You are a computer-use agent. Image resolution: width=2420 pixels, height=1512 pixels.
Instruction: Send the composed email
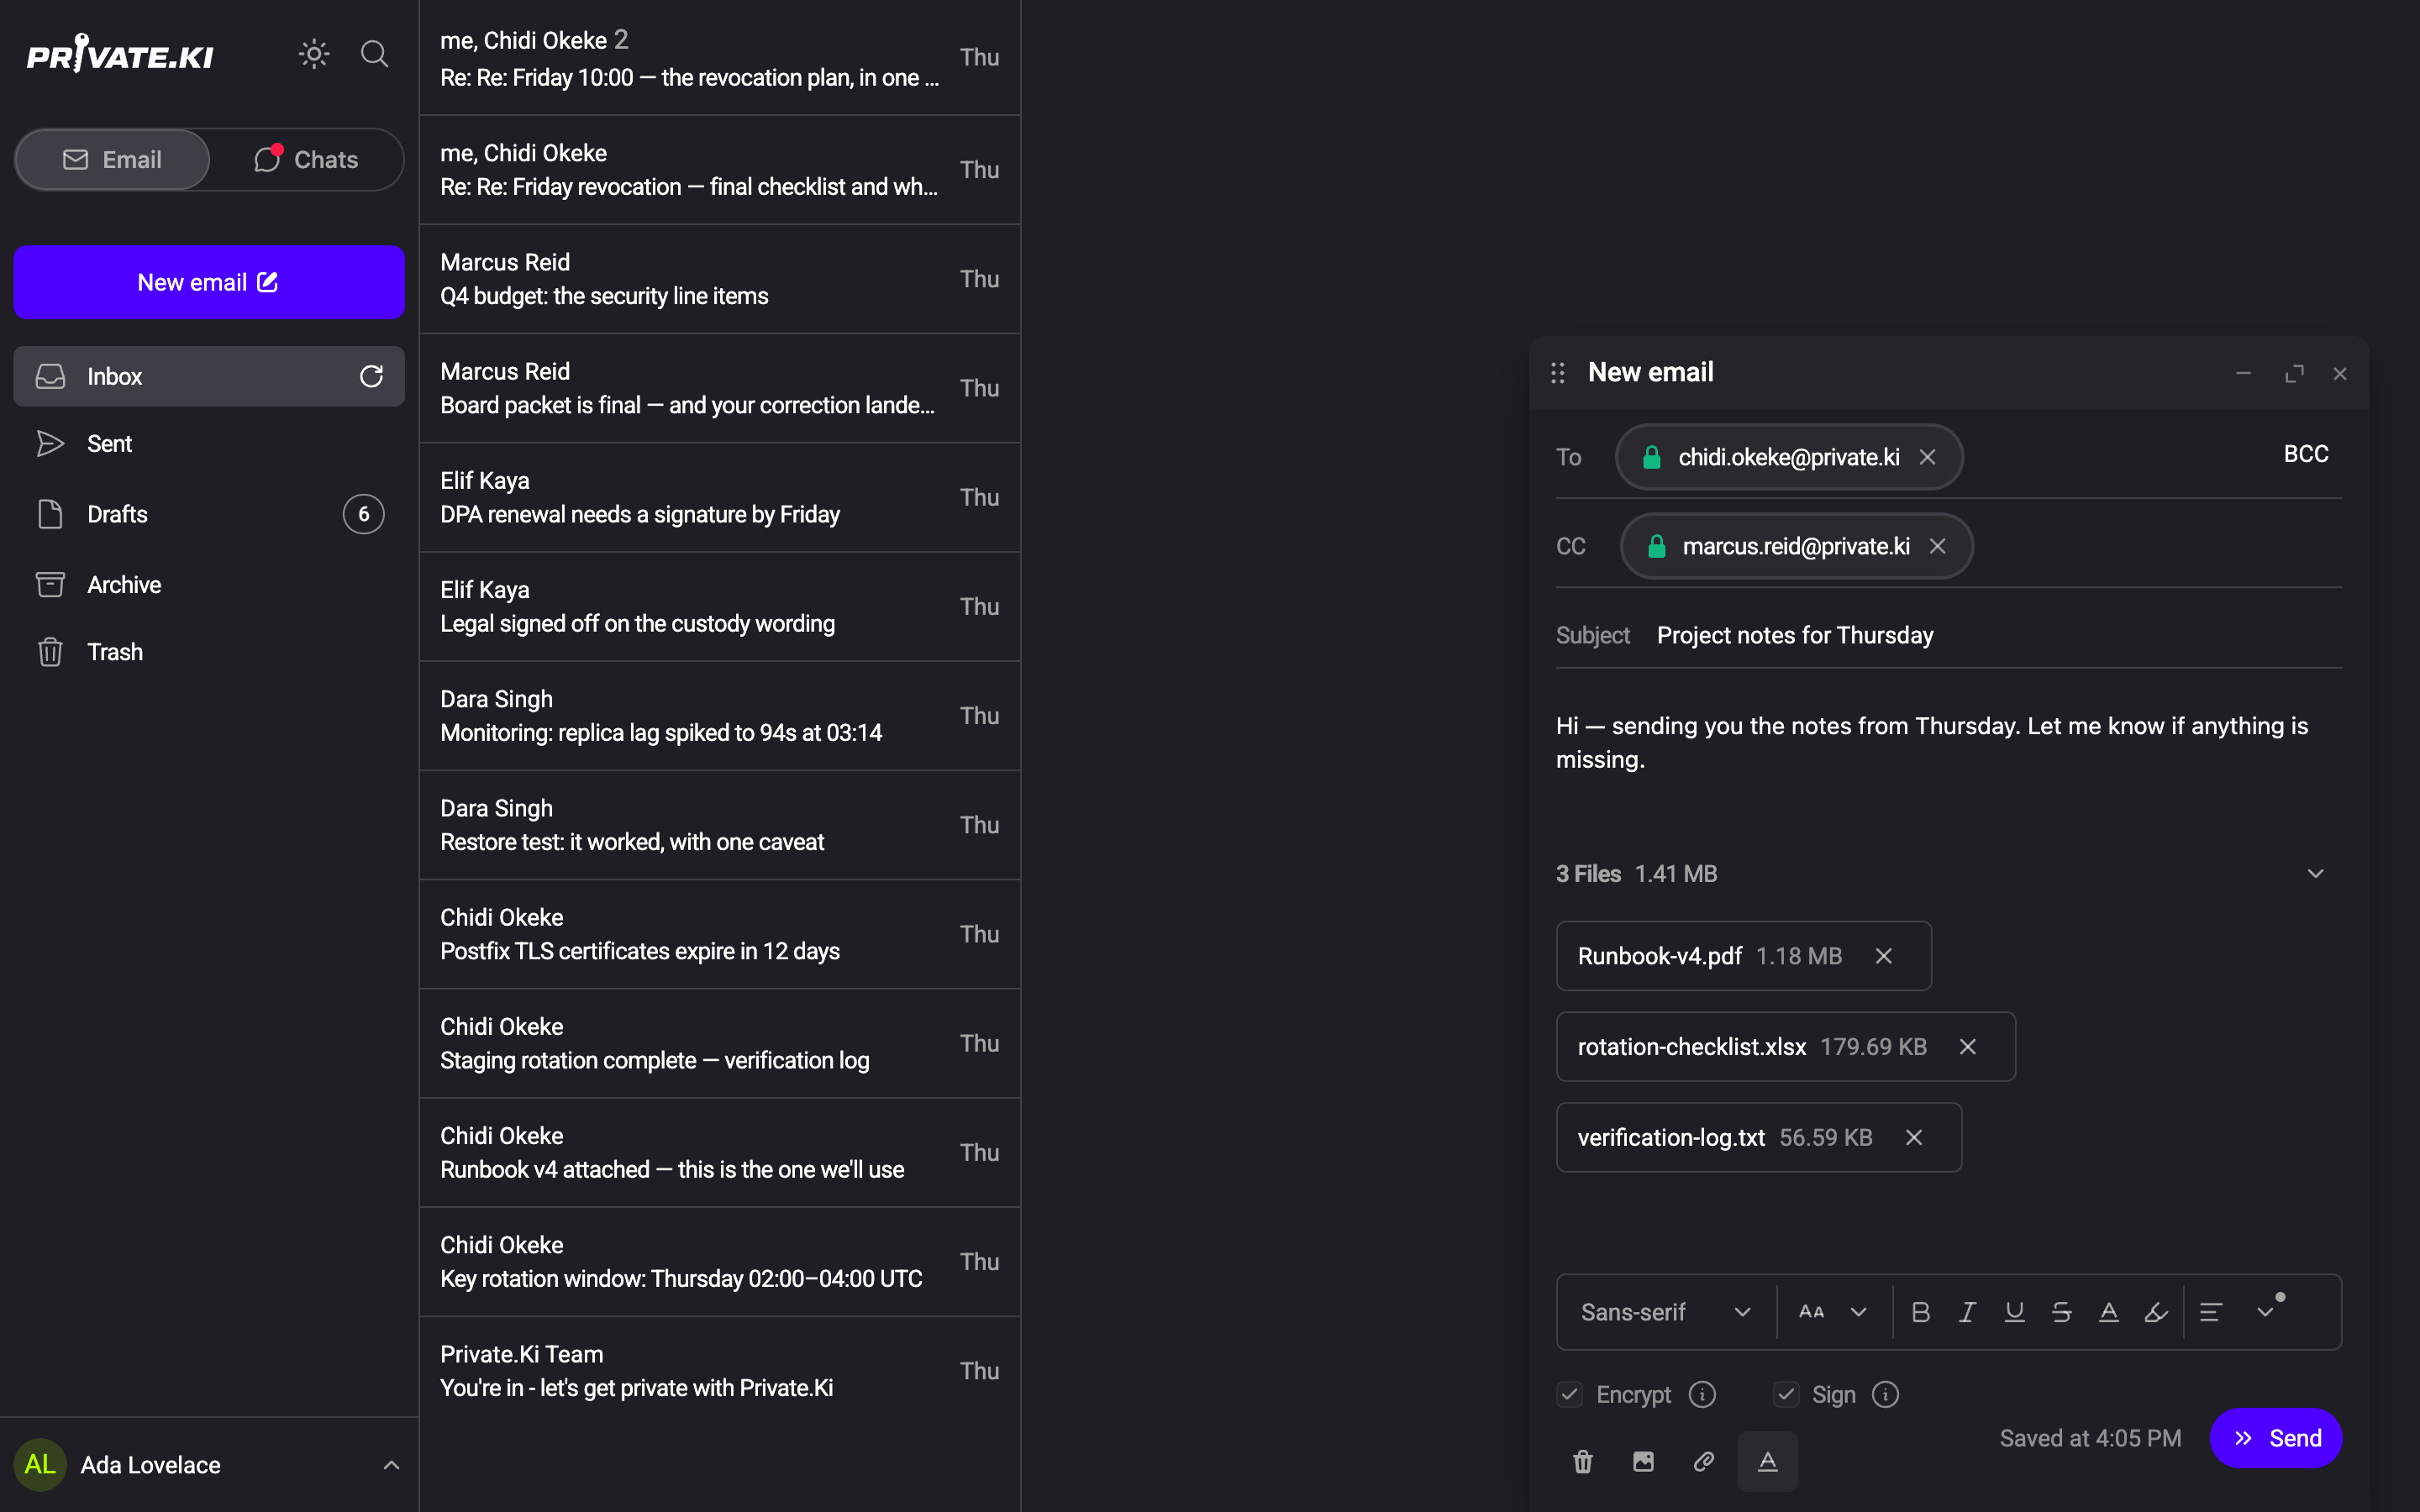[x=2276, y=1438]
